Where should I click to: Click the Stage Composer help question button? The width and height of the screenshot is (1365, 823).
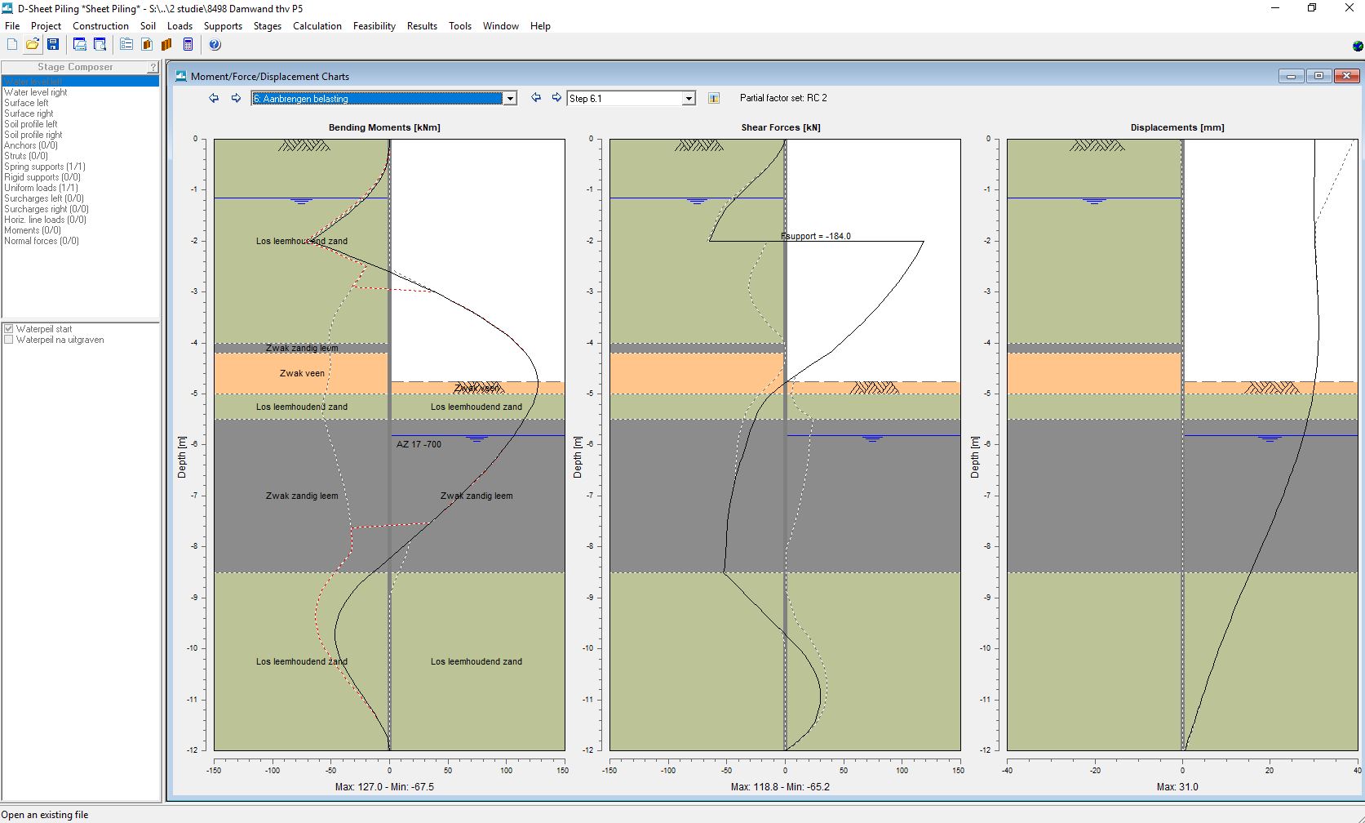tap(153, 67)
